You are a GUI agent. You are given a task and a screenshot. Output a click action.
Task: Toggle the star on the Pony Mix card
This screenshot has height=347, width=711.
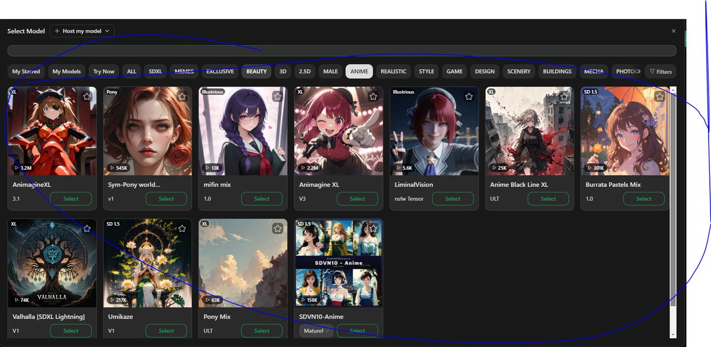277,229
